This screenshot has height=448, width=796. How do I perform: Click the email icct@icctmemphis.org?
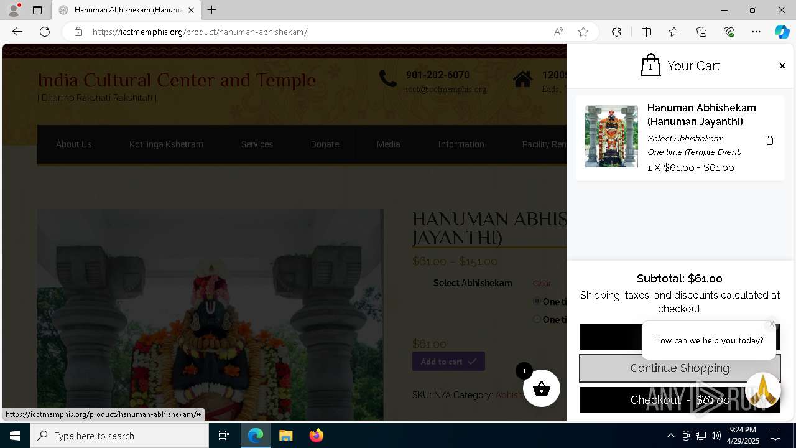click(x=446, y=90)
